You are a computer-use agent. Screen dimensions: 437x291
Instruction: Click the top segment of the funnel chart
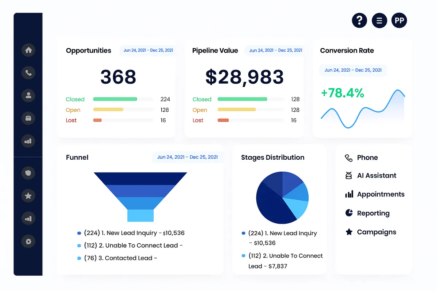(141, 179)
